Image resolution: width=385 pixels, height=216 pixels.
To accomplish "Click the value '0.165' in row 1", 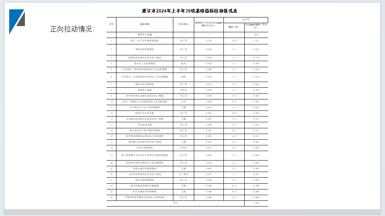I will coord(209,41).
